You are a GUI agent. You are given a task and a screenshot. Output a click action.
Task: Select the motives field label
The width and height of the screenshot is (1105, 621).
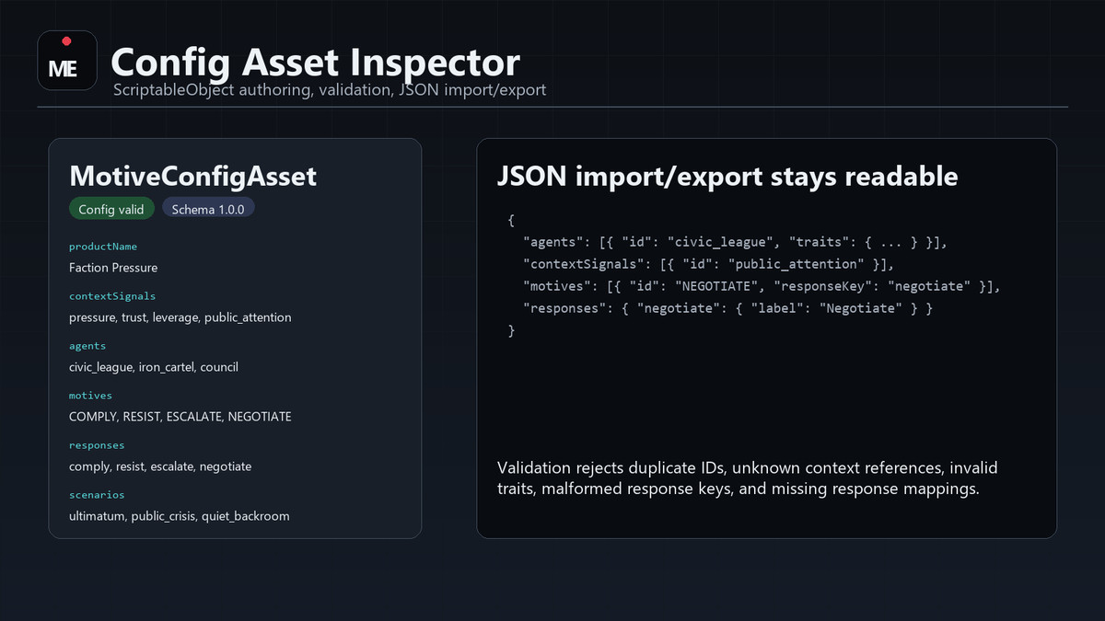pos(90,396)
